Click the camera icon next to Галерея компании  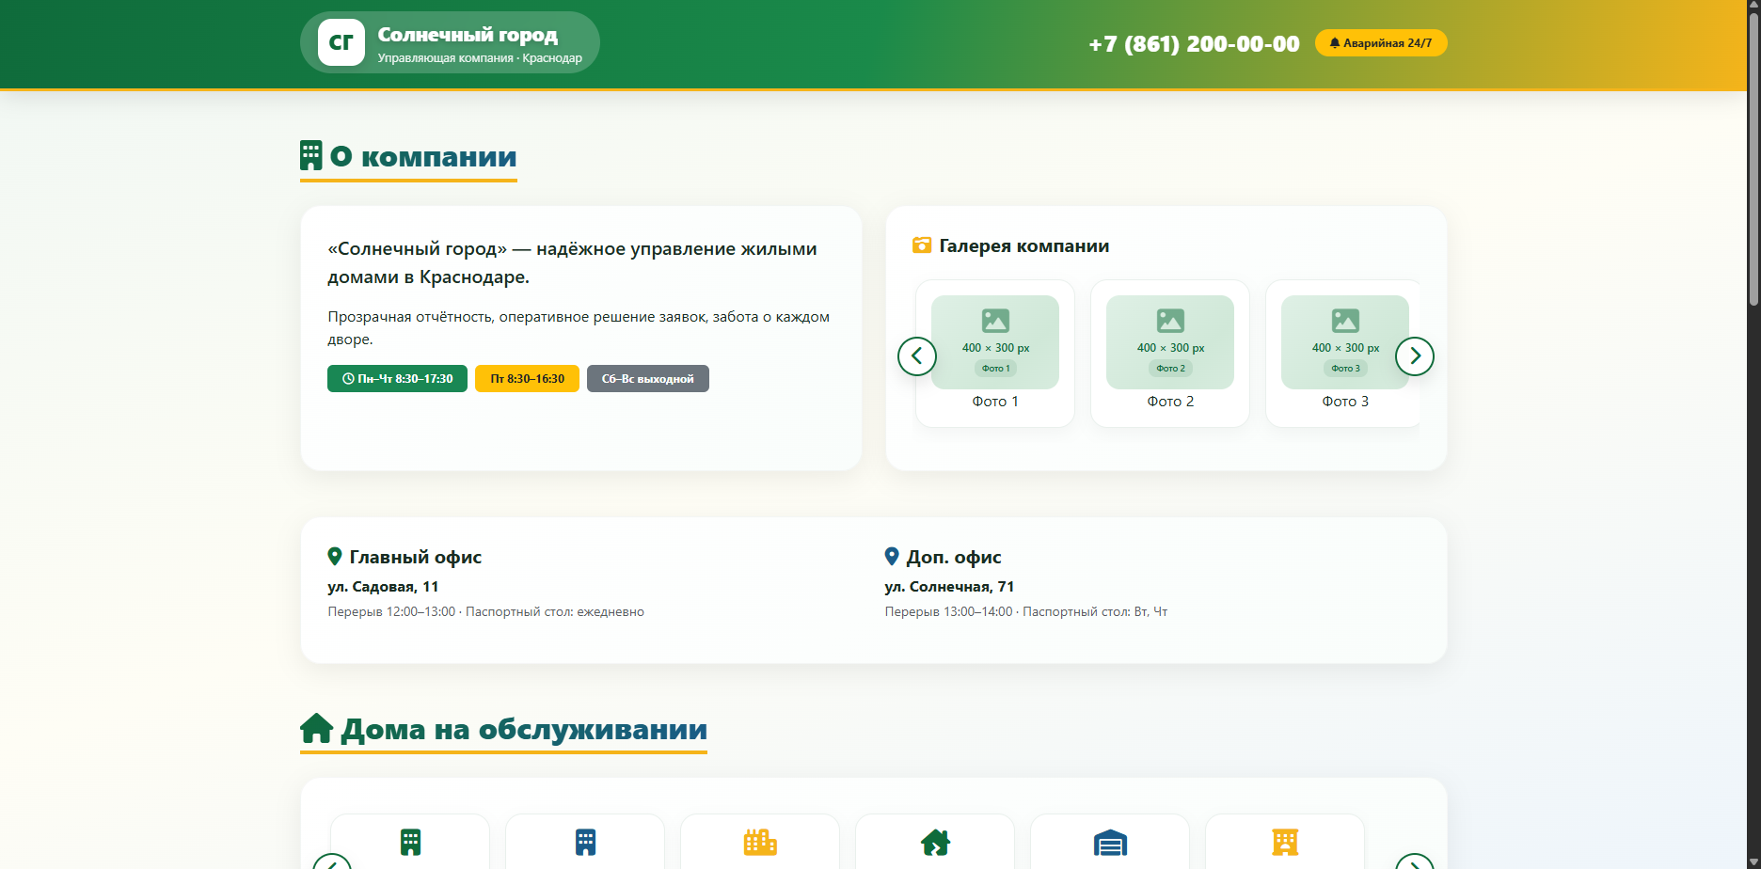click(922, 245)
